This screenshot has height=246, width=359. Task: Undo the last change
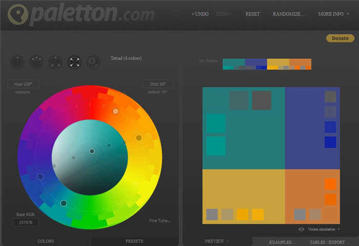coord(200,14)
